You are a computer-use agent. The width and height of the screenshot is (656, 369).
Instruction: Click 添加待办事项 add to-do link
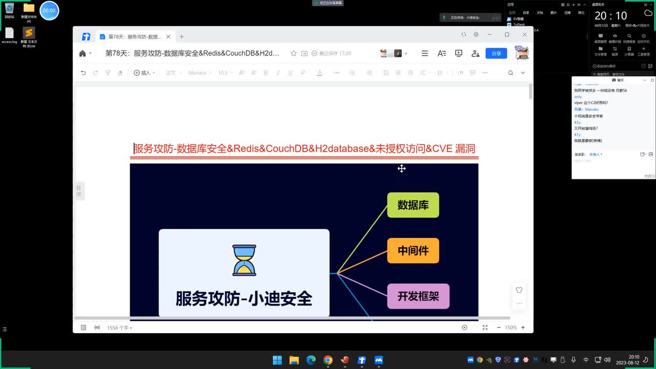pos(604,66)
